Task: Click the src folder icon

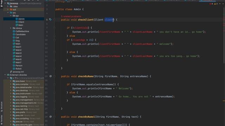Action: pyautogui.click(x=11, y=13)
